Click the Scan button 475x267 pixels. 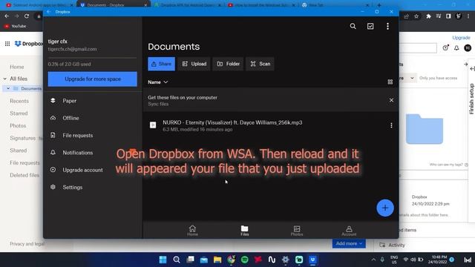coord(261,64)
